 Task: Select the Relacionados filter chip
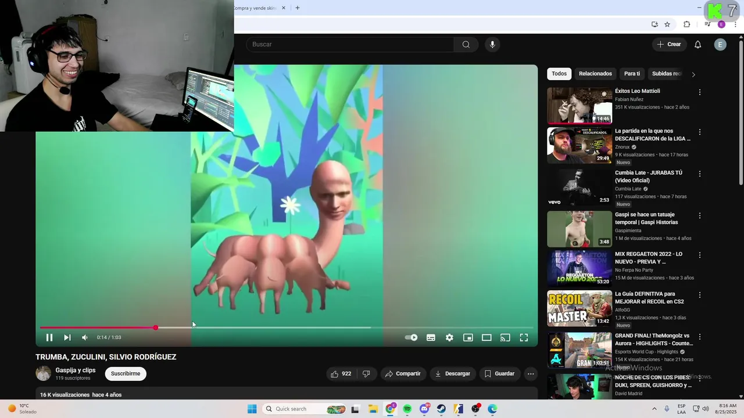[595, 74]
